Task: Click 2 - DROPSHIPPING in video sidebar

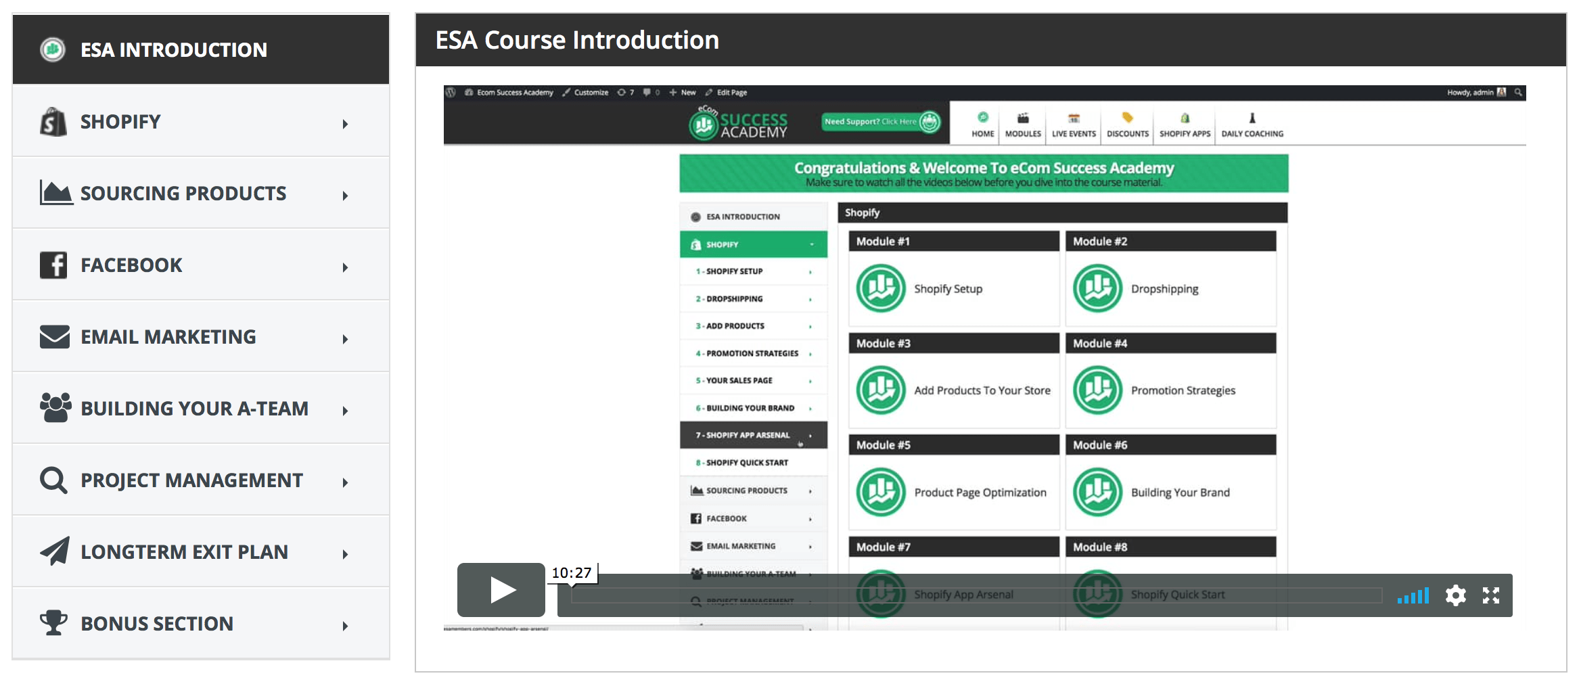Action: (754, 298)
